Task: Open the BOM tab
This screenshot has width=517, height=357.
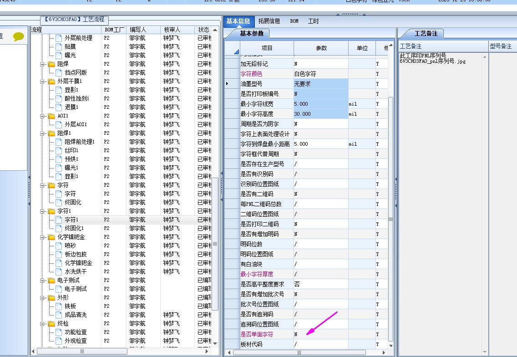Action: (294, 21)
